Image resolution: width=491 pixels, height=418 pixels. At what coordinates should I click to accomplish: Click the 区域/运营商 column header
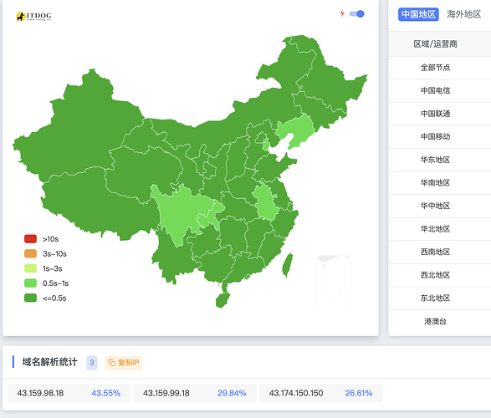[x=435, y=44]
